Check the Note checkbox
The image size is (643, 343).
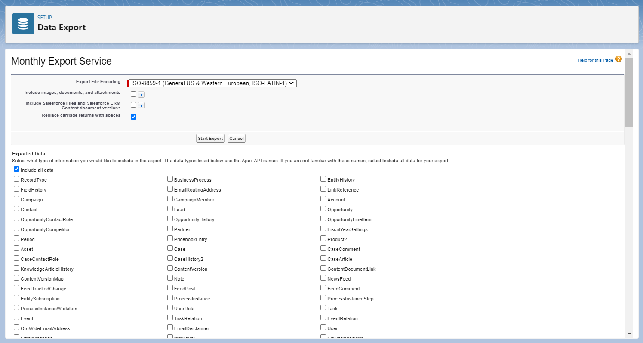click(x=170, y=278)
